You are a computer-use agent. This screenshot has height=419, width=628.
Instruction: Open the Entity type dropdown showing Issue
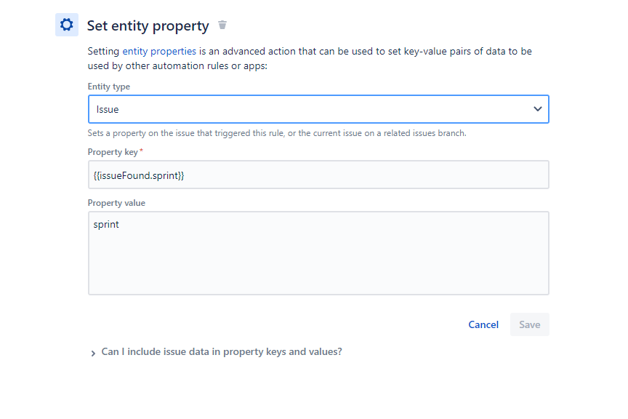(x=318, y=109)
